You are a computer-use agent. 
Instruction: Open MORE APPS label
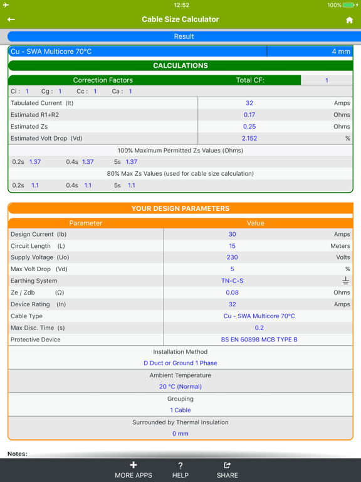point(133,475)
